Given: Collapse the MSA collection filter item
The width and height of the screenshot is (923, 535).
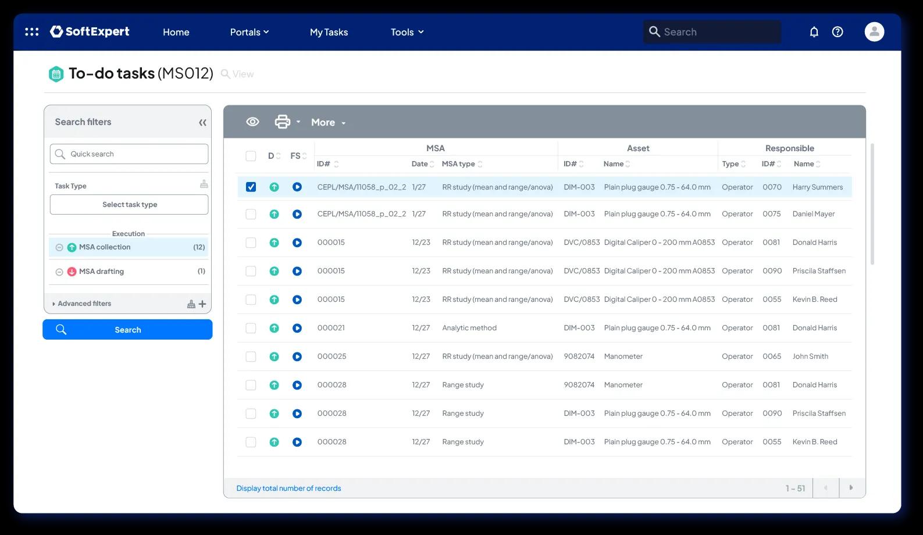Looking at the screenshot, I should click(x=59, y=248).
